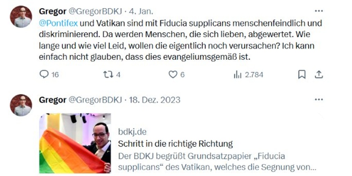Click the bdkj.de domain in link card
Screen dimensions: 352x176
(132, 132)
